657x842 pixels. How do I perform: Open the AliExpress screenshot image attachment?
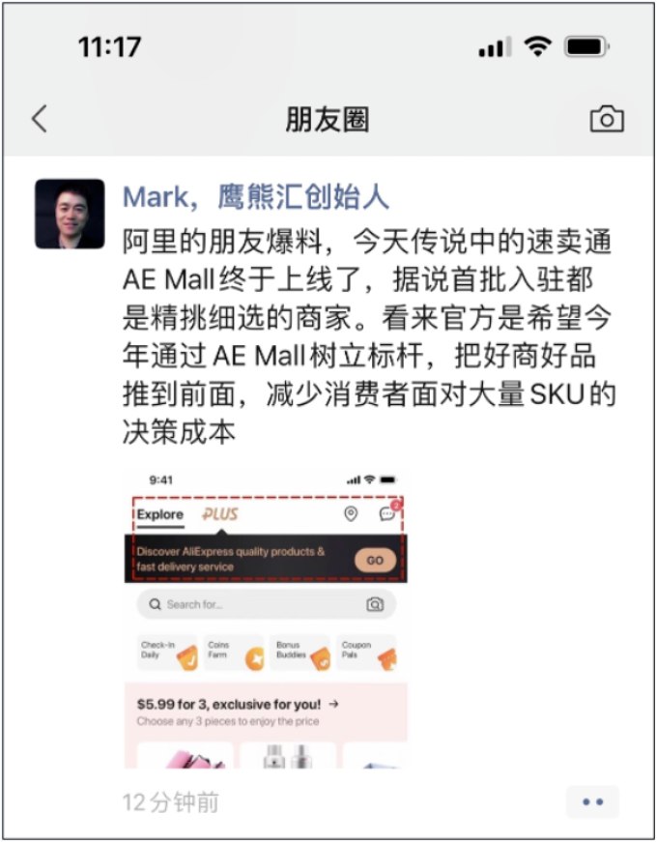coord(266,620)
